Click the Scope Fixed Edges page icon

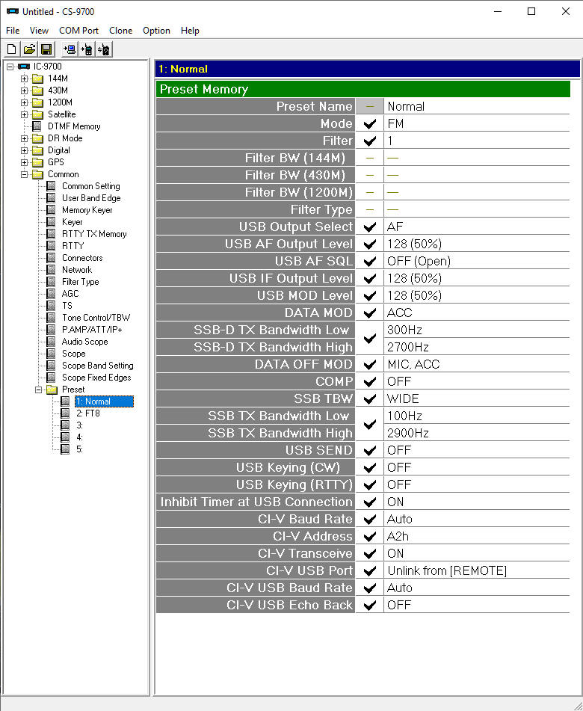tap(52, 378)
